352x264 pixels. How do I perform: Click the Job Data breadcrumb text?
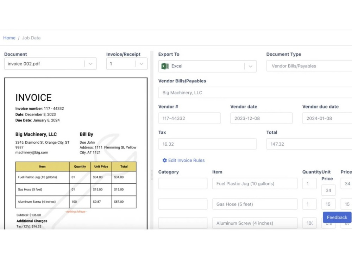point(31,38)
